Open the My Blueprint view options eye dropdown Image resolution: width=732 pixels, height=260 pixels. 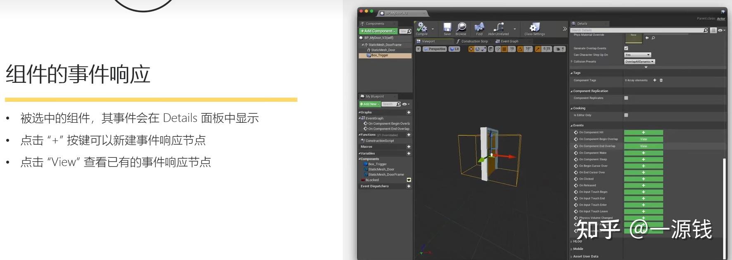pos(406,104)
